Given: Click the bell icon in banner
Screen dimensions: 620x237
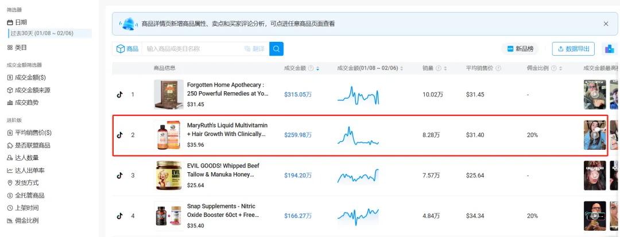Looking at the screenshot, I should (x=129, y=24).
